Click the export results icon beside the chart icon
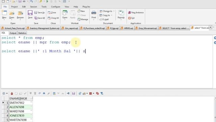 click(x=80, y=94)
